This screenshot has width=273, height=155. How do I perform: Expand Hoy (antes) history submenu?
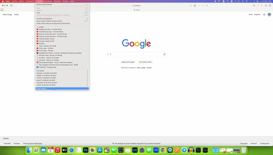(x=62, y=71)
